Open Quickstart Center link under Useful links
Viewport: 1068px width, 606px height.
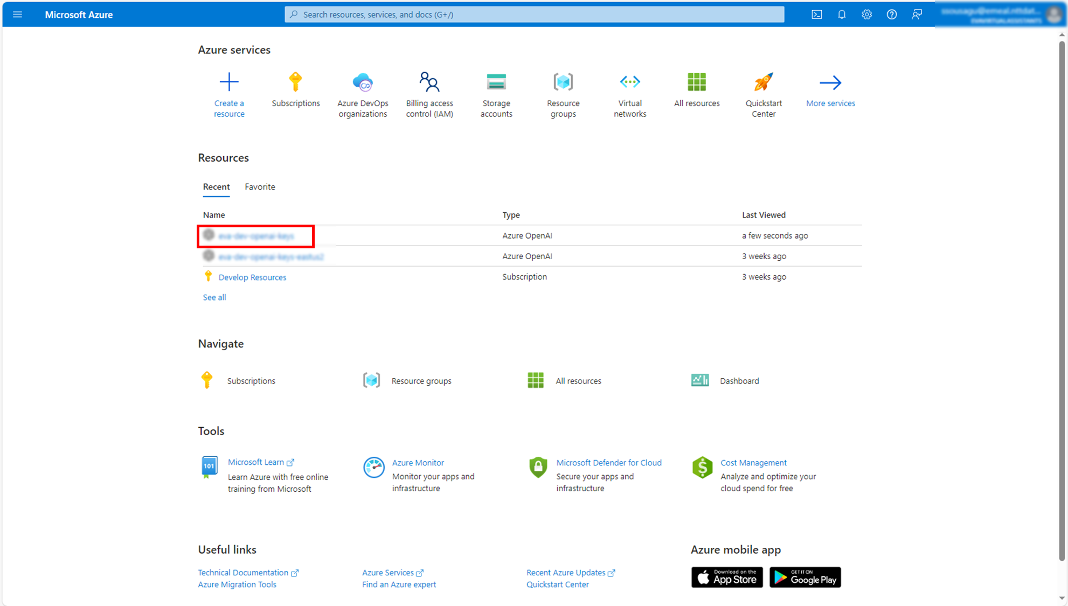pyautogui.click(x=558, y=584)
